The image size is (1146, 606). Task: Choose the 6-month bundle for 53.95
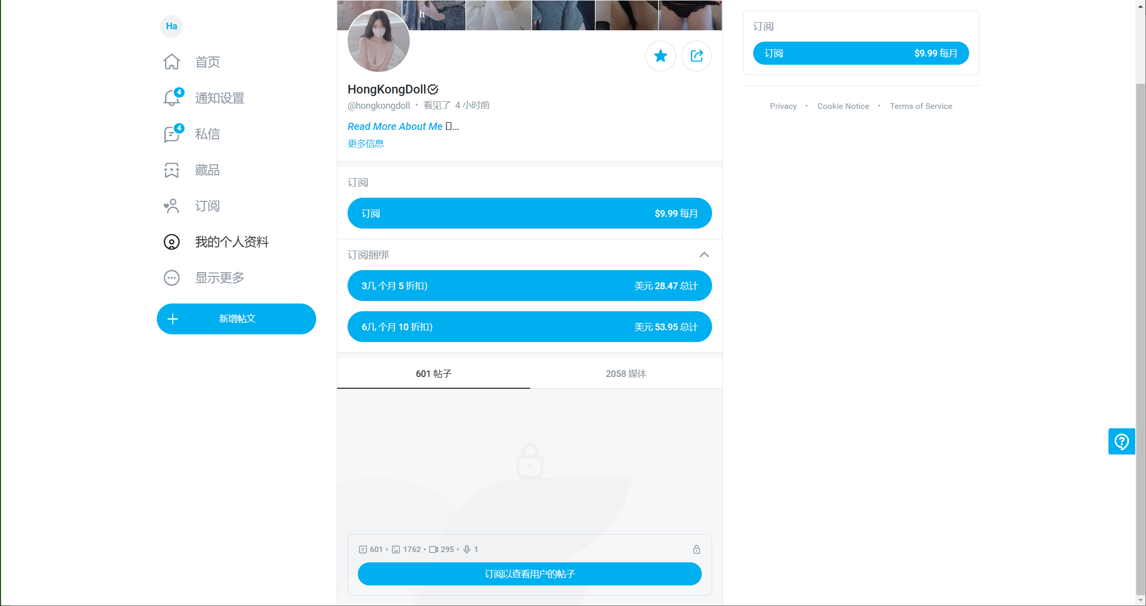tap(530, 327)
